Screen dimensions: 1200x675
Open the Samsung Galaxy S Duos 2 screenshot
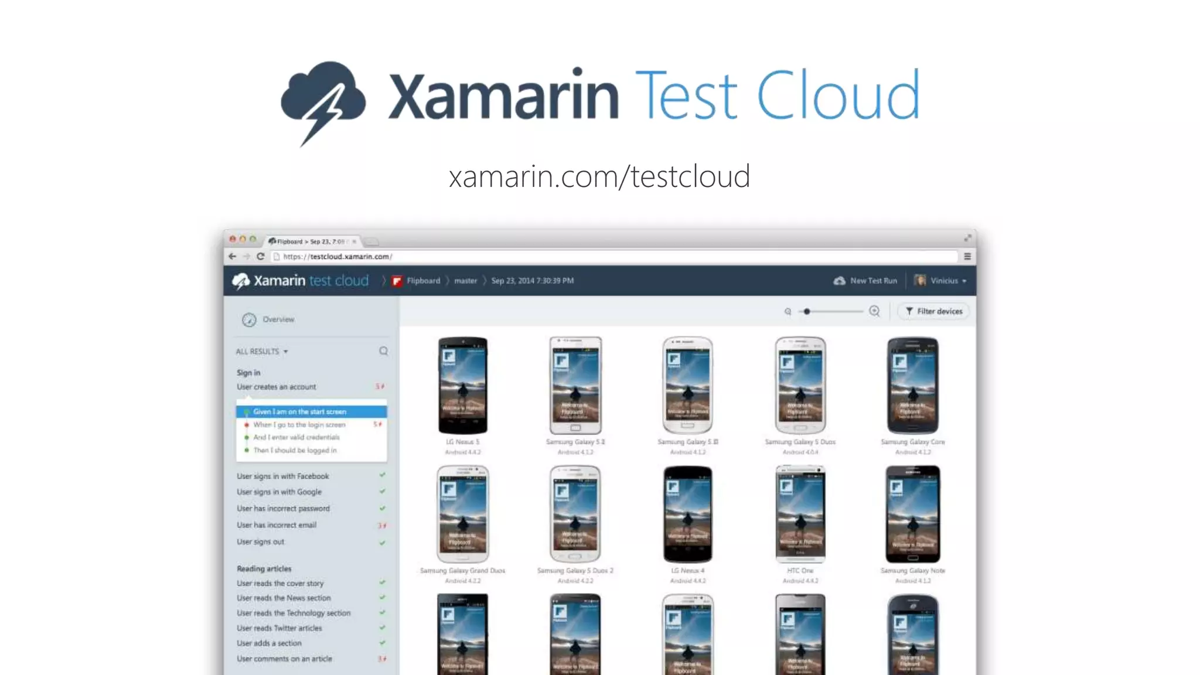point(575,514)
